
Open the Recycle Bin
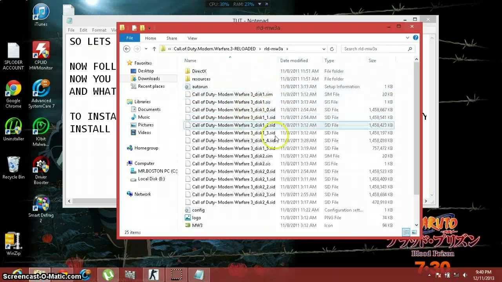click(13, 168)
